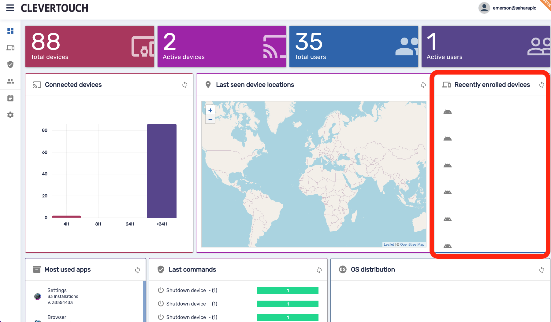
Task: Open the Devices sidebar icon
Action: [x=10, y=48]
